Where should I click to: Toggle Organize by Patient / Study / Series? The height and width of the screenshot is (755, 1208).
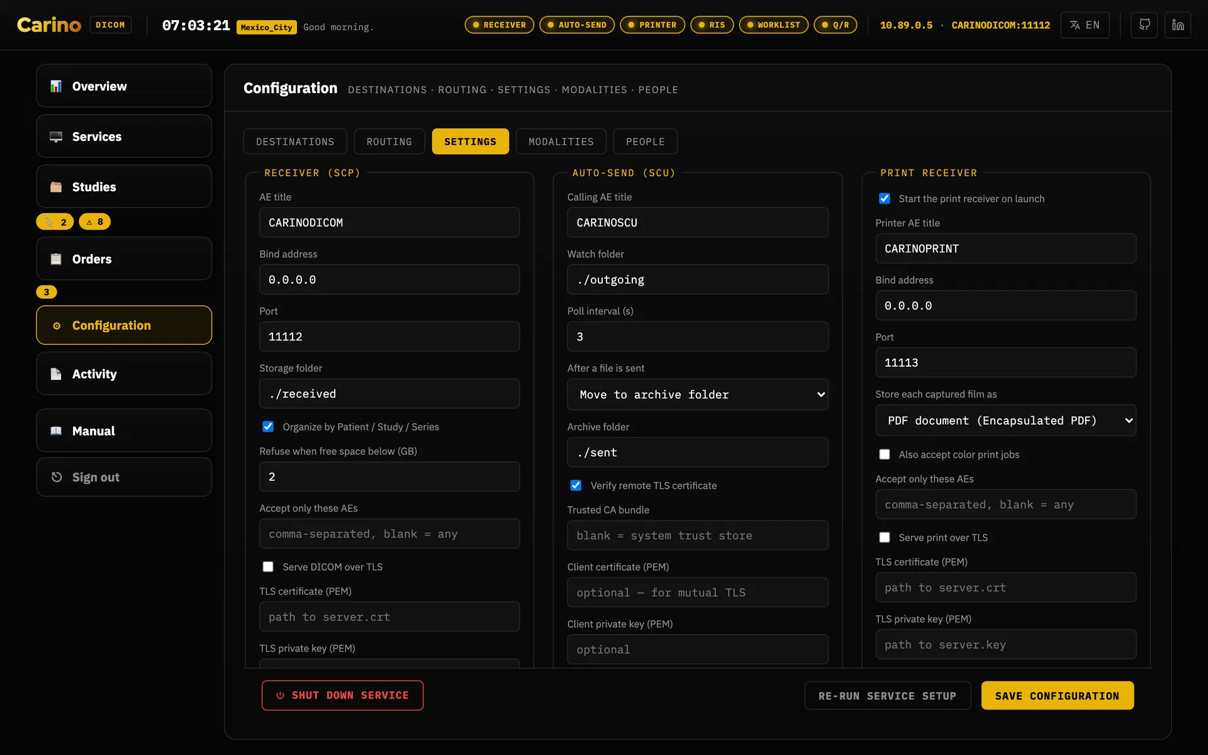coord(268,427)
